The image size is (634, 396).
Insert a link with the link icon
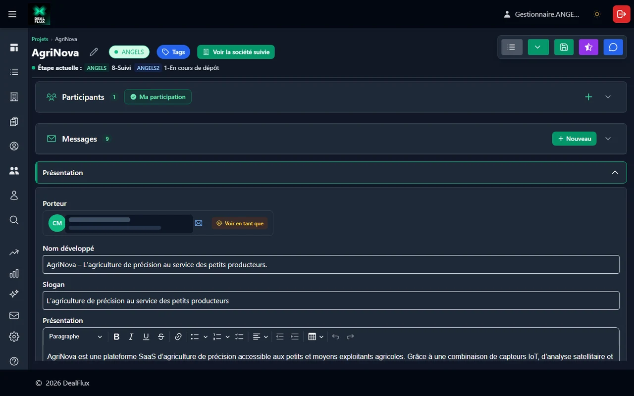click(x=178, y=337)
